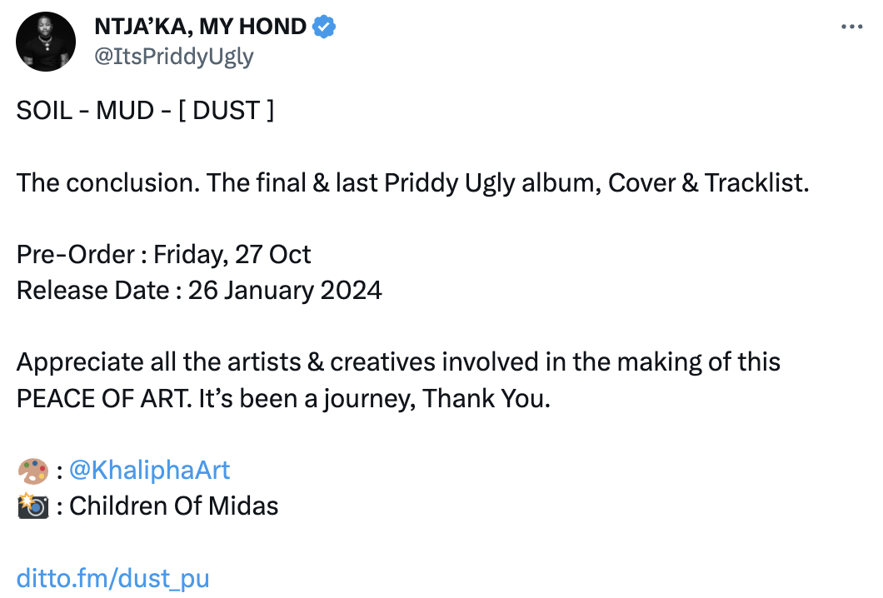
Task: Follow the ditto.fm/dust_pu link
Action: 113,578
